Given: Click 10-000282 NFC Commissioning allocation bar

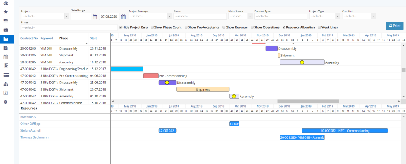Looking at the screenshot, I should 345,131.
